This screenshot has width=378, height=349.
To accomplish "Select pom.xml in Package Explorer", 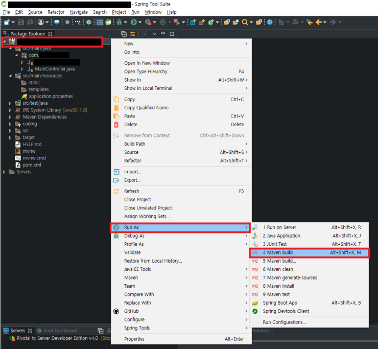I will (x=32, y=165).
